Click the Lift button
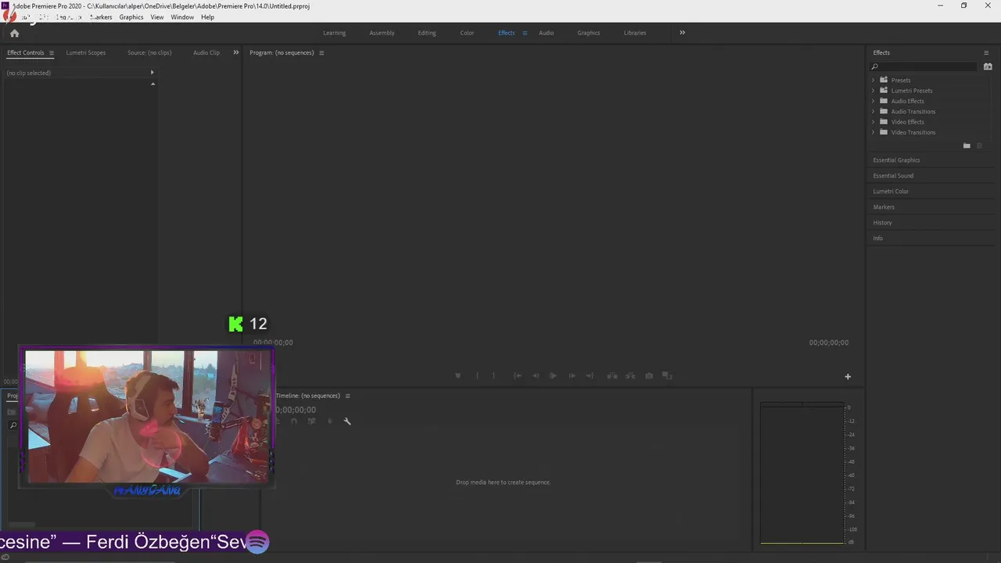This screenshot has height=563, width=1001. pyautogui.click(x=612, y=376)
